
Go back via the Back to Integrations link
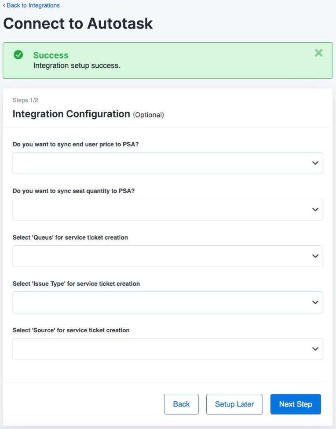(31, 5)
